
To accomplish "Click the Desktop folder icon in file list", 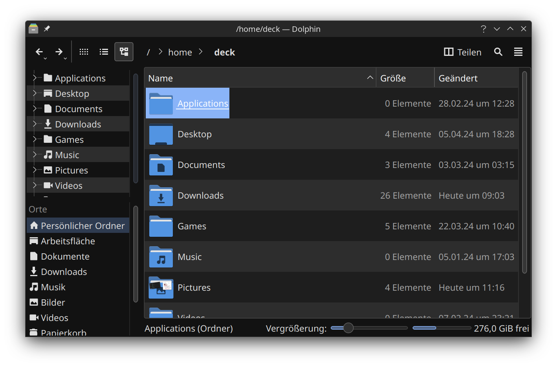I will [161, 134].
